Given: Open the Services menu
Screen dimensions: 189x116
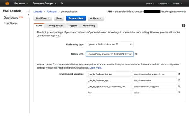Looking at the screenshot, I should pos(21,3).
